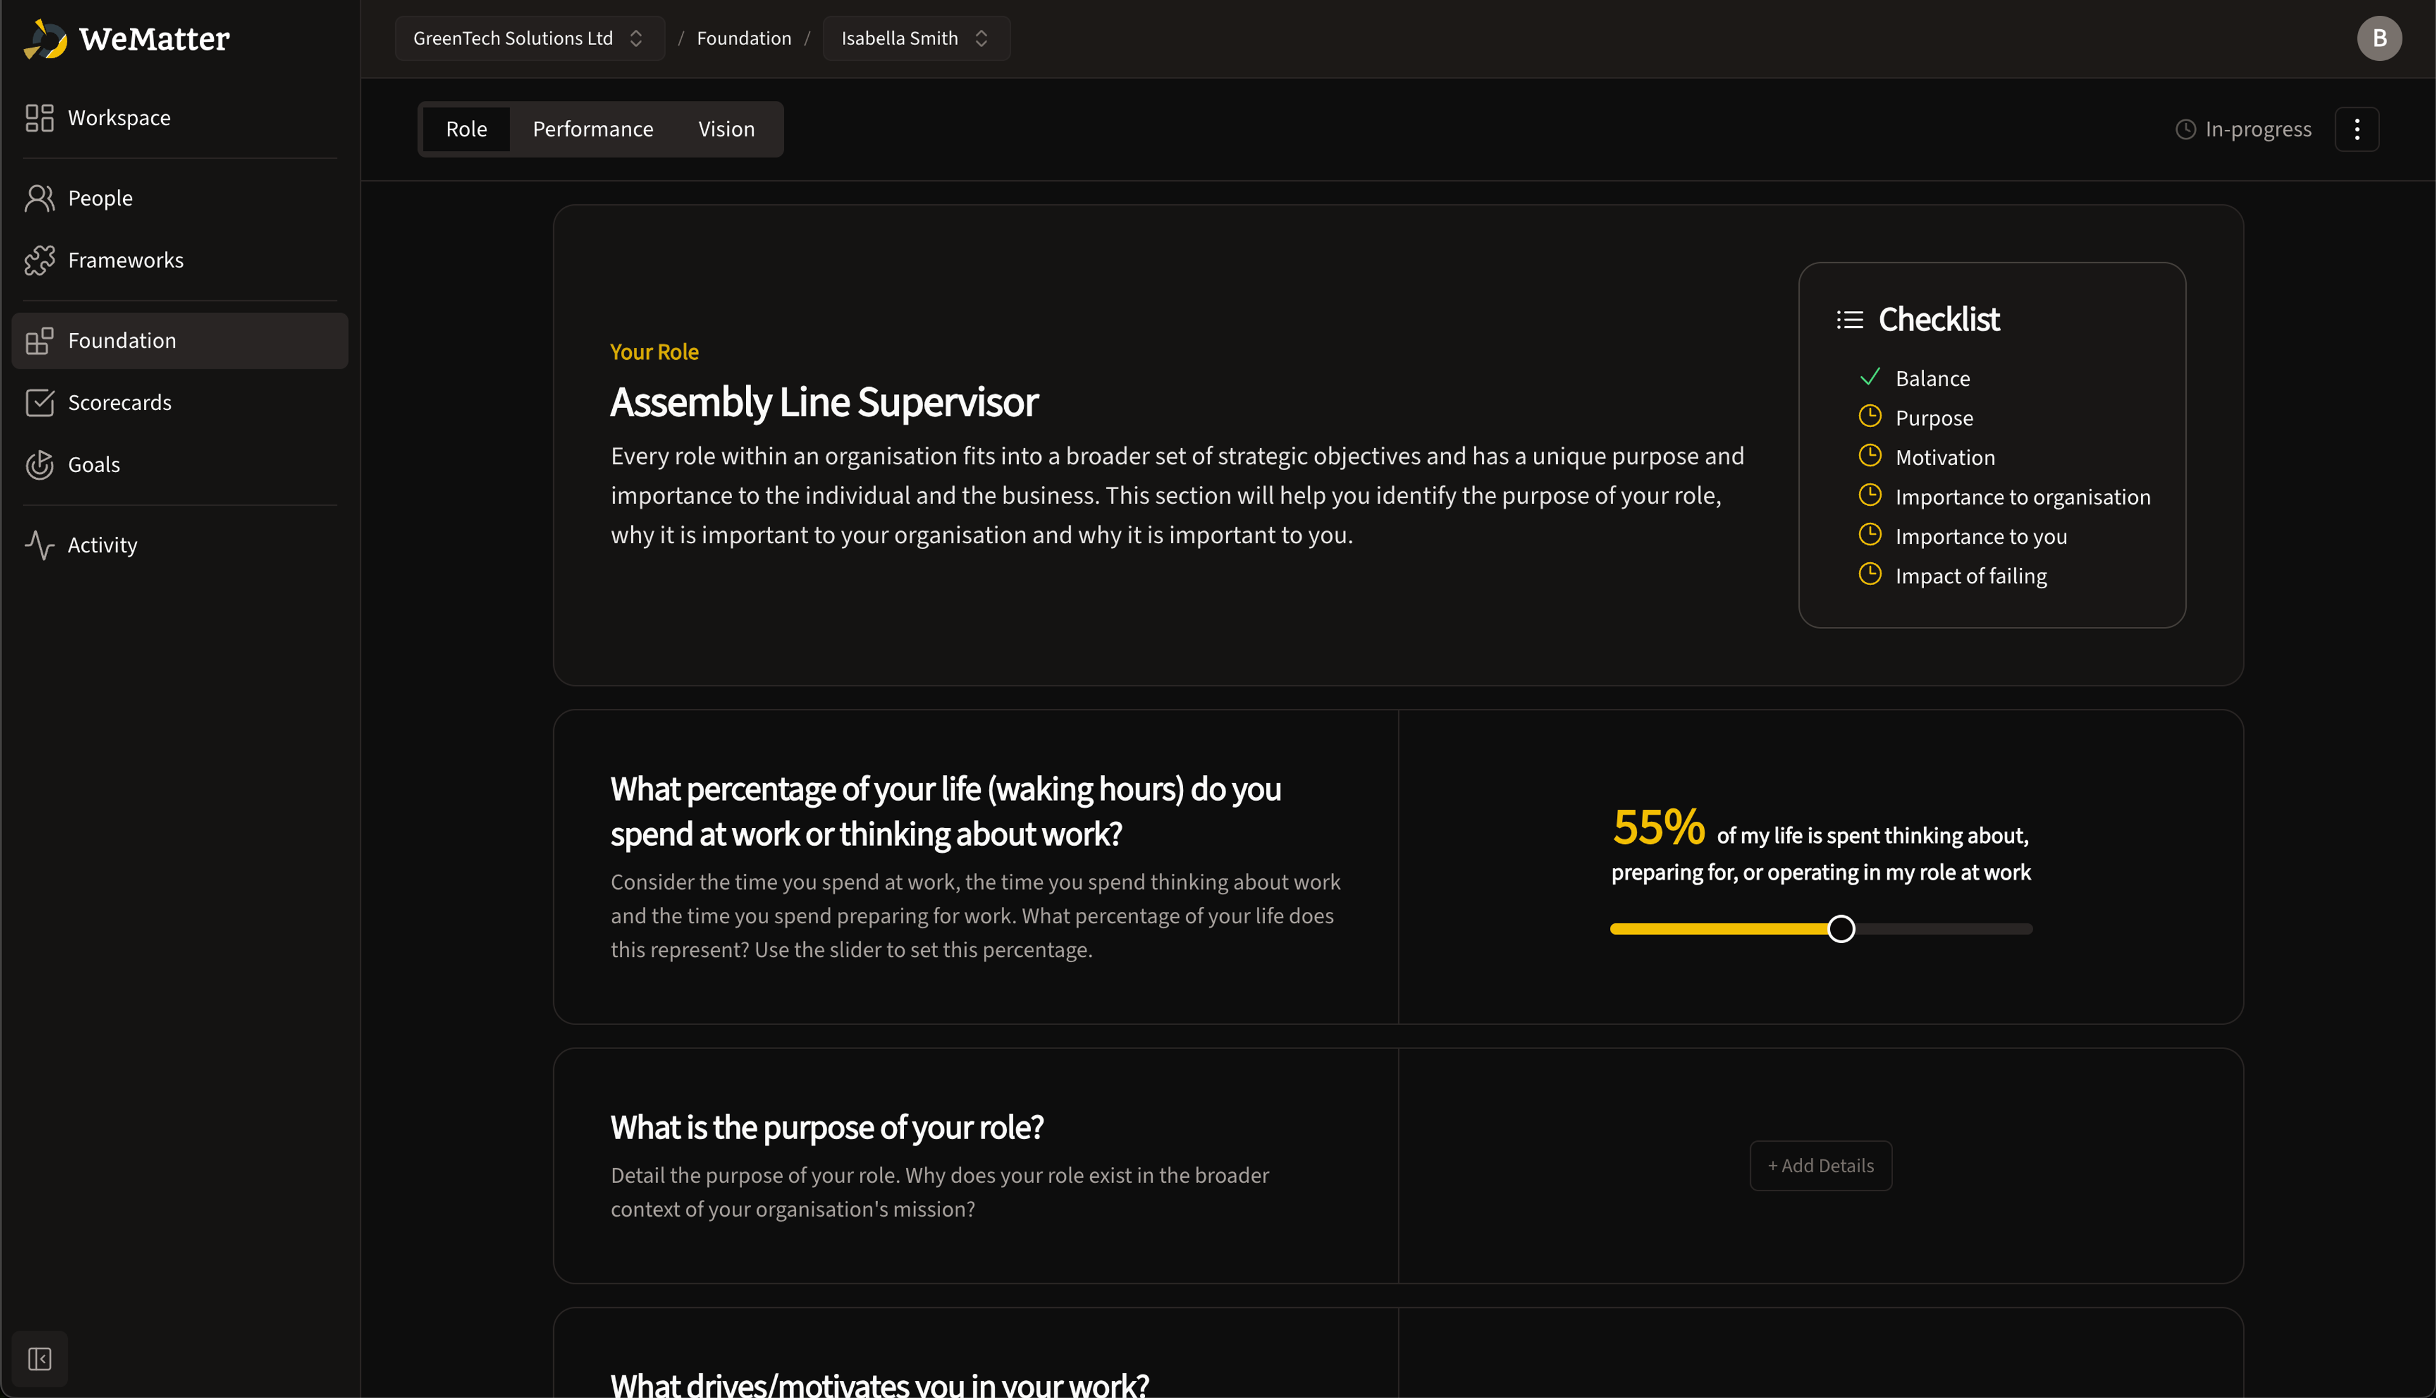The height and width of the screenshot is (1398, 2436).
Task: Click the Activity pulse icon
Action: [x=39, y=544]
